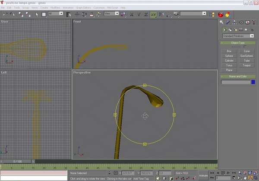Click the Use Pivot Point Center icon
Viewport: 259px width, 181px height.
123,14
